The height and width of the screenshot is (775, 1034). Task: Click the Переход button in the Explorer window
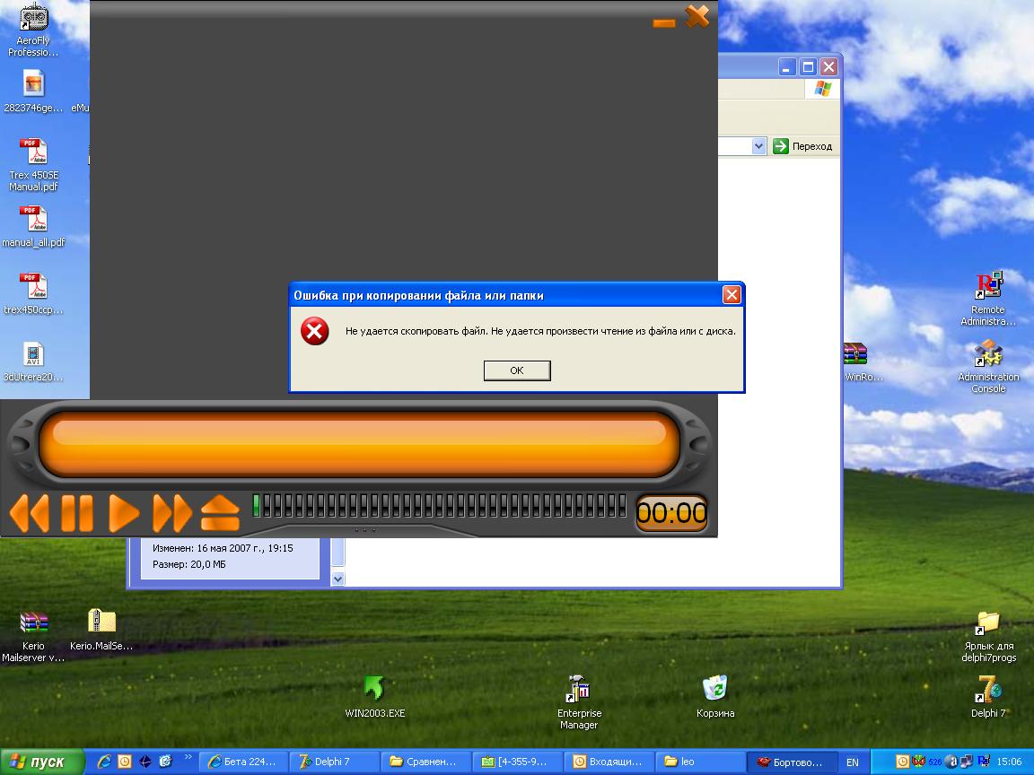[x=802, y=146]
